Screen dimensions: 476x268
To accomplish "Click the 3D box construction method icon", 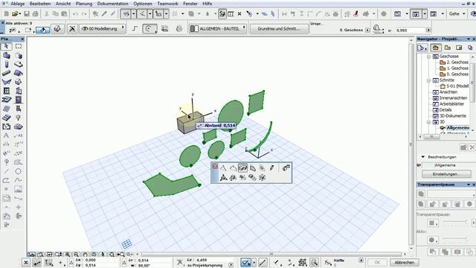I will pos(57,28).
